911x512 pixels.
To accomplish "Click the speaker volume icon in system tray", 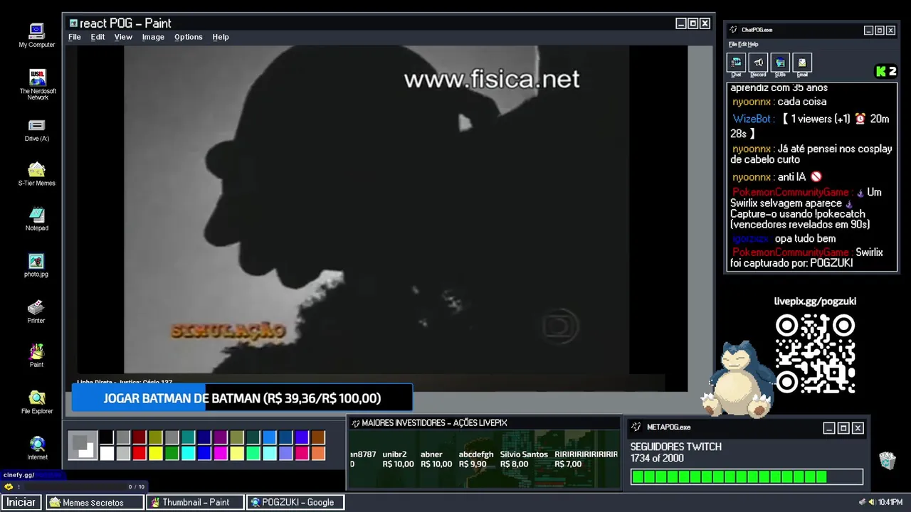I will (x=871, y=502).
